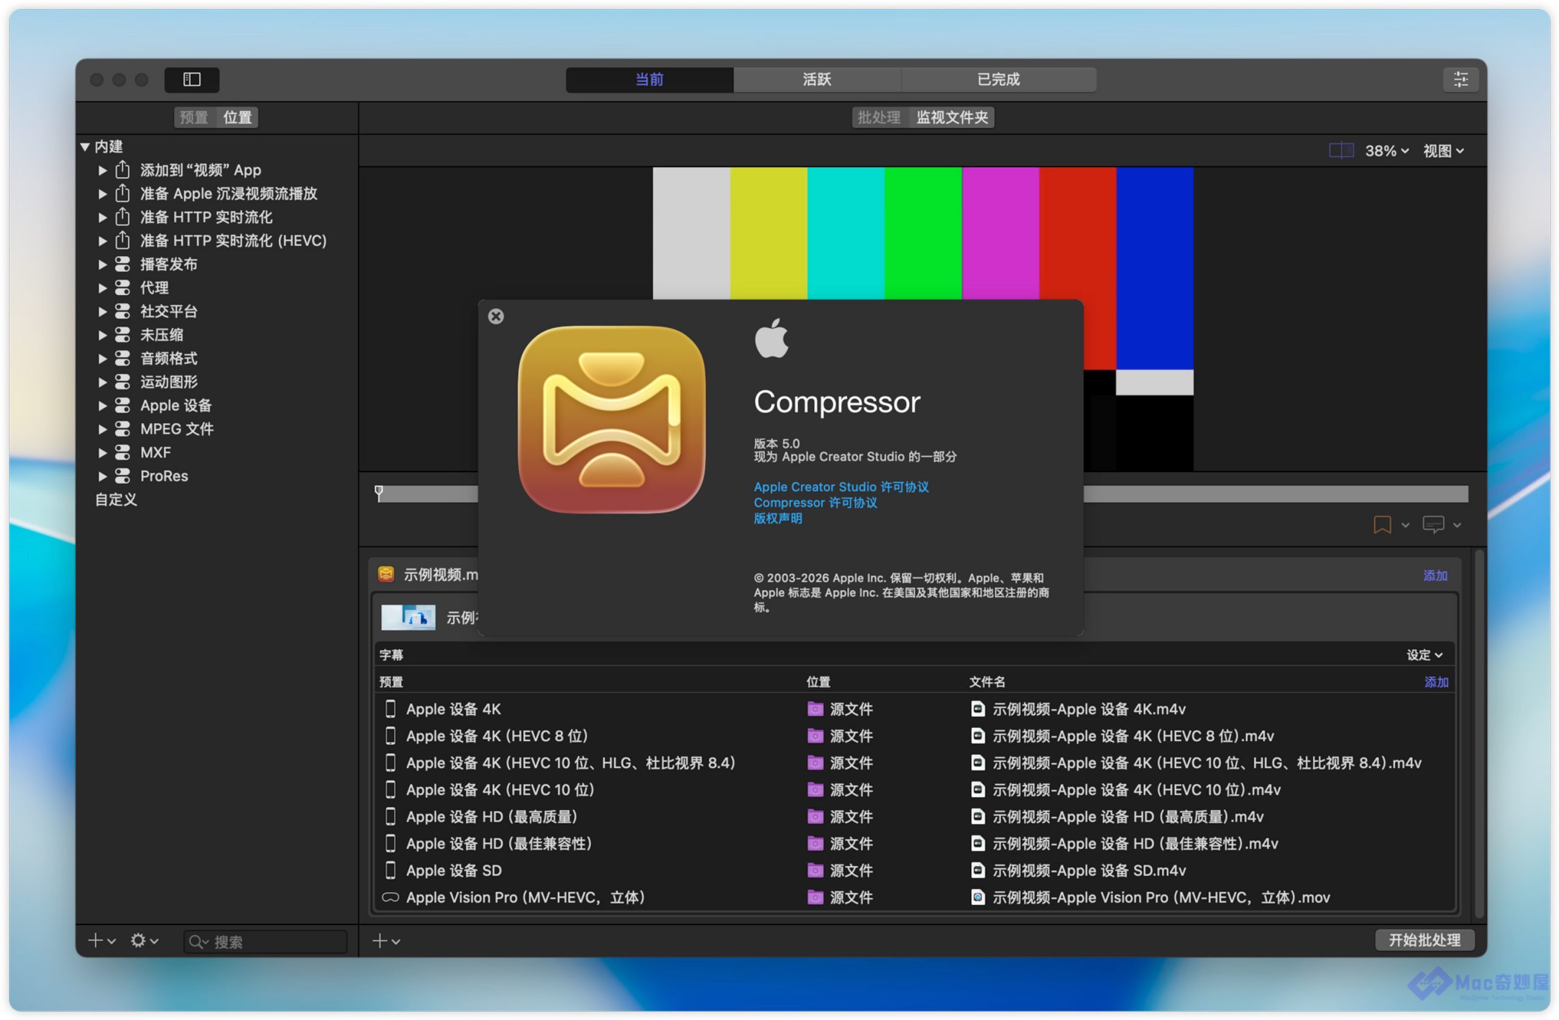Toggle the sidebar panel button
1559x1020 pixels.
click(x=191, y=79)
